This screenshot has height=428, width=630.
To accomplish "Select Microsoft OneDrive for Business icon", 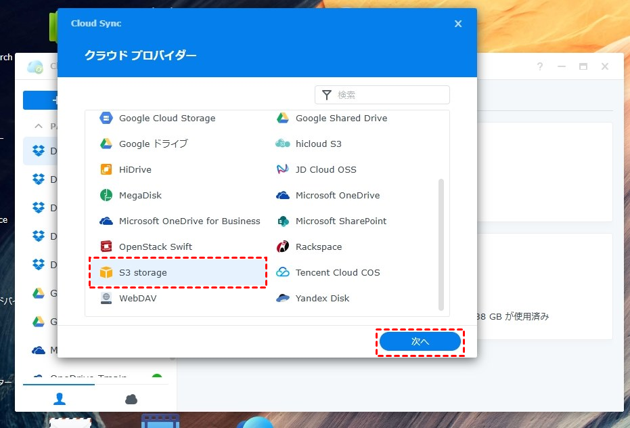I will [x=106, y=221].
